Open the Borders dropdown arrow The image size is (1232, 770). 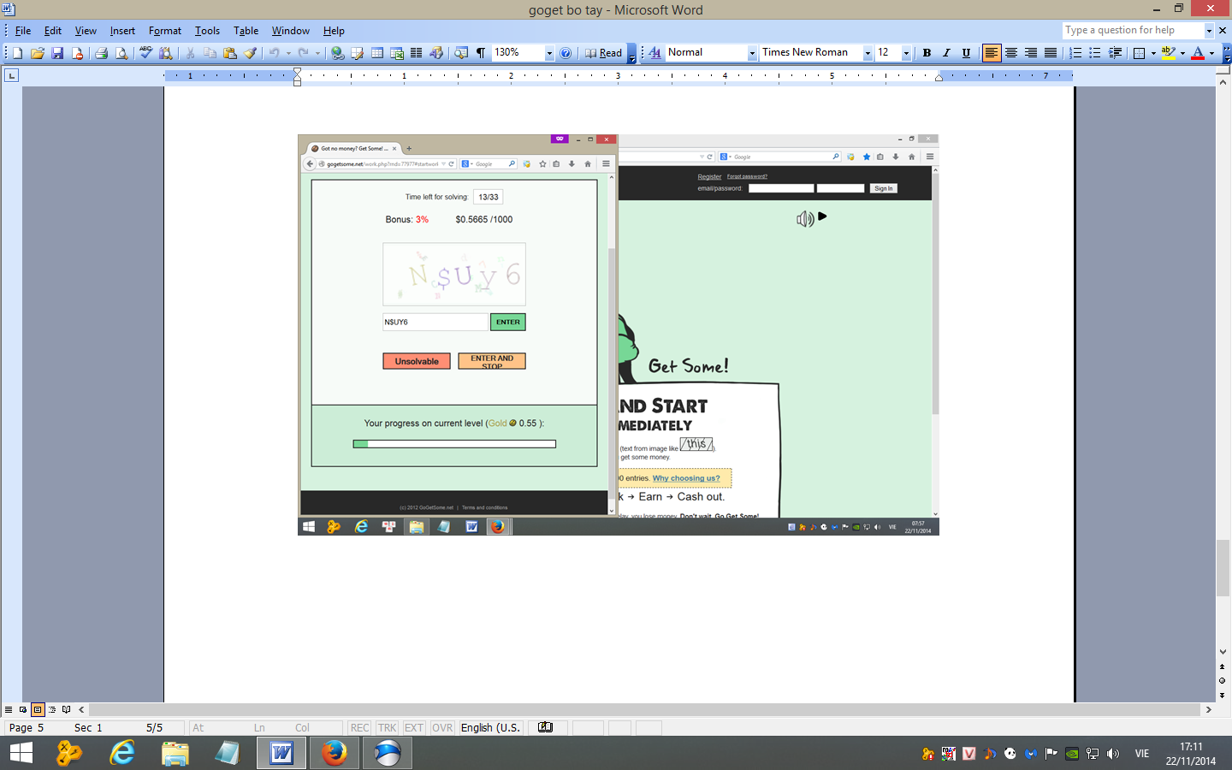[1153, 53]
